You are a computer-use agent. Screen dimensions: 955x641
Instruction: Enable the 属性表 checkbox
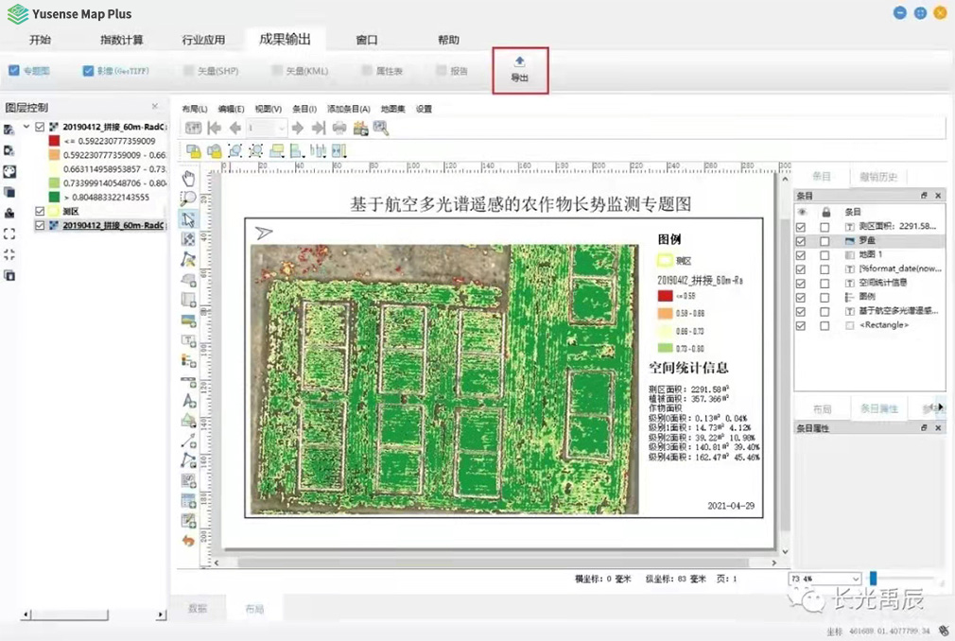[x=367, y=71]
